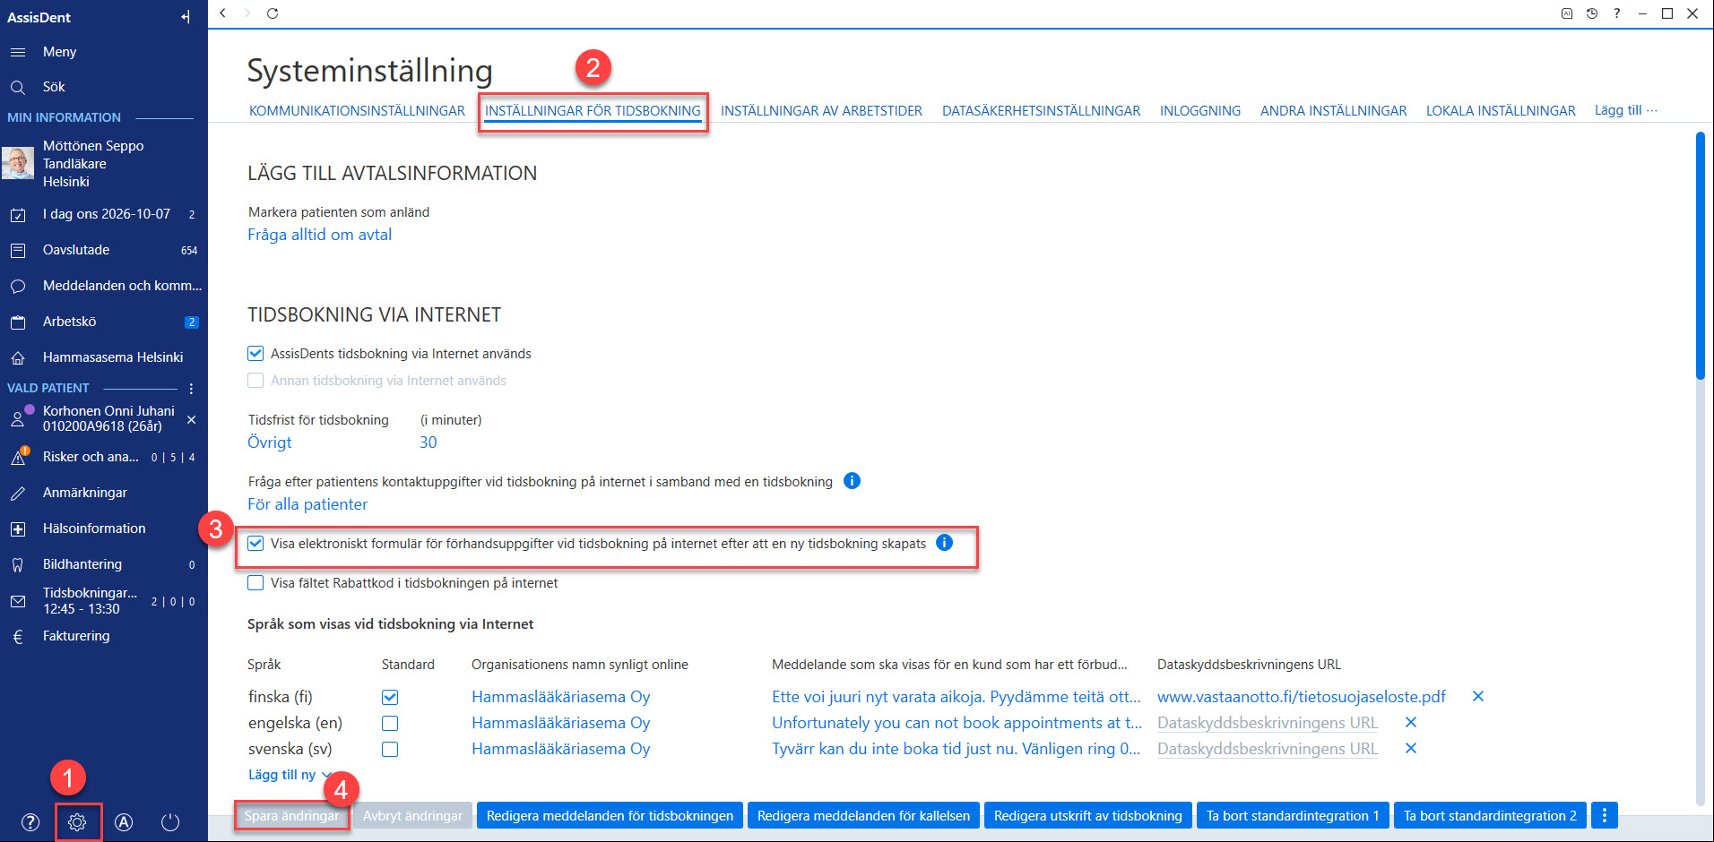This screenshot has width=1714, height=842.
Task: Open the history clock icon in title bar
Action: tap(1592, 13)
